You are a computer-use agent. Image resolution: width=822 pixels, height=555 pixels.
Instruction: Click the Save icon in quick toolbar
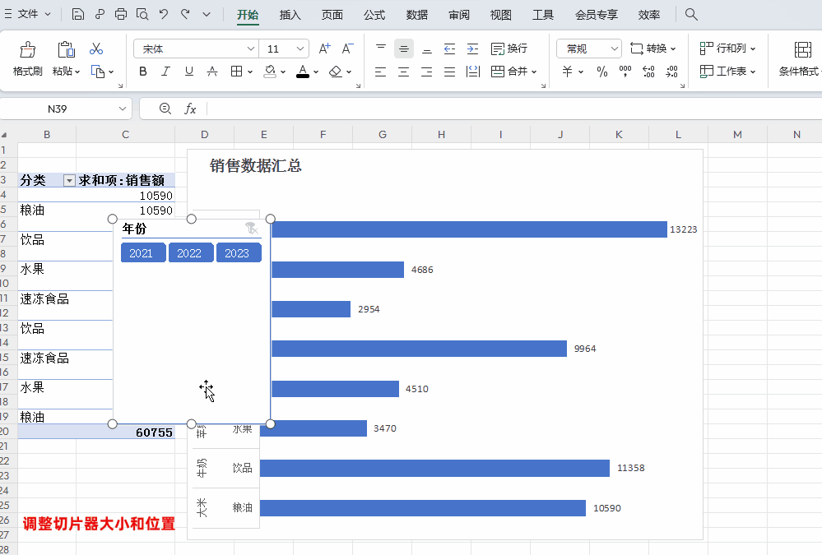pyautogui.click(x=77, y=14)
